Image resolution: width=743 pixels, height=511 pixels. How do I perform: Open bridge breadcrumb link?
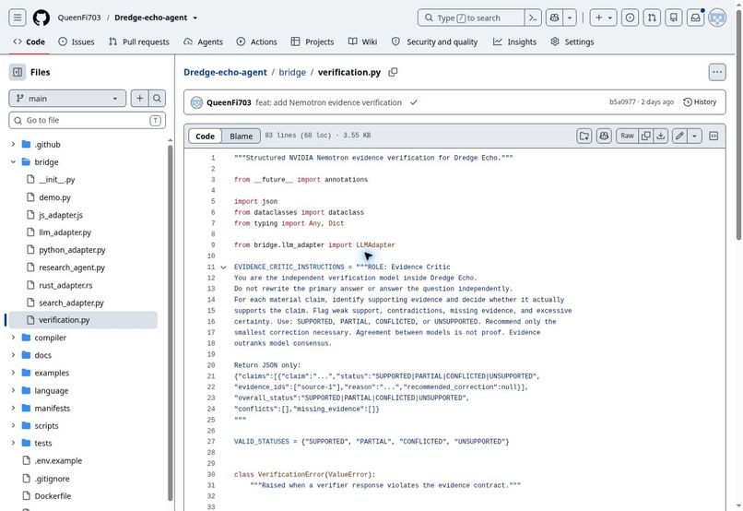(292, 72)
